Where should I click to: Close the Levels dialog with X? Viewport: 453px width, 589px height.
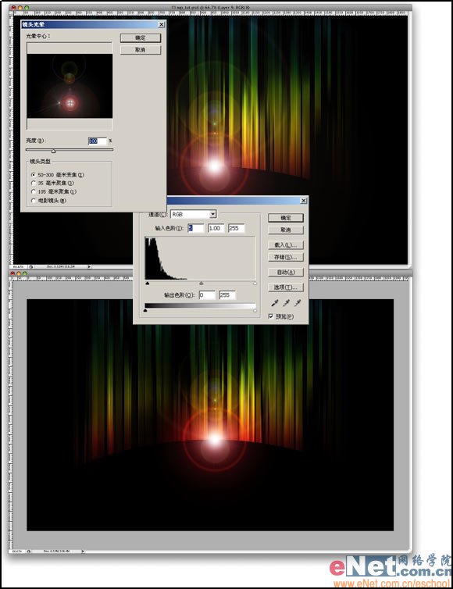click(x=304, y=201)
